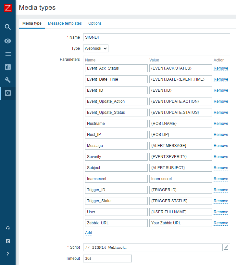Remove the Host_IP parameter
Screen dimensions: 236x265
click(x=221, y=135)
